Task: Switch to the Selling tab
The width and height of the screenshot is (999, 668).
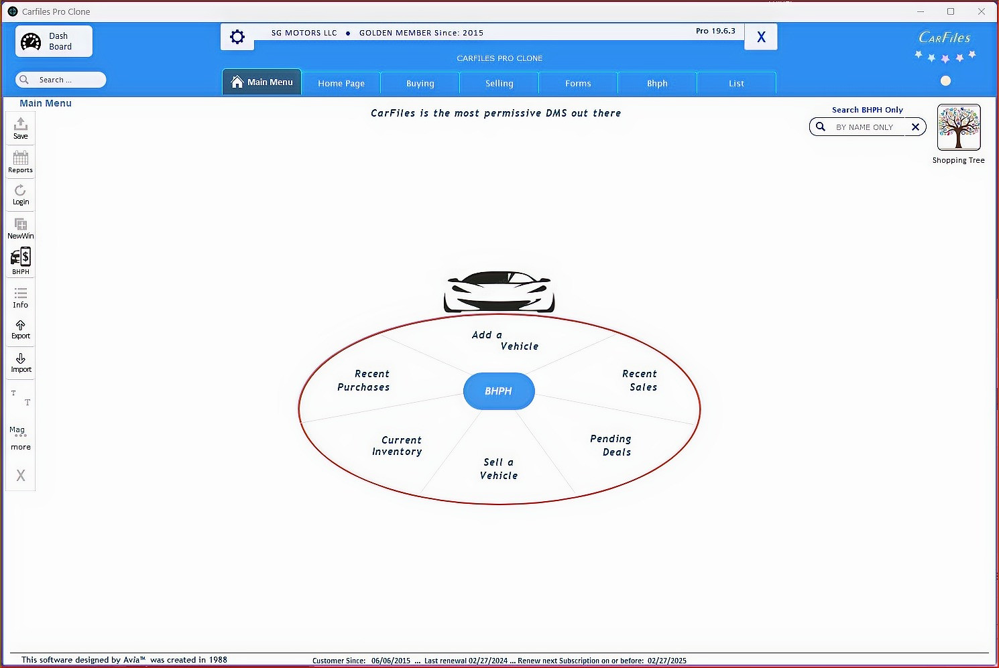Action: [499, 83]
